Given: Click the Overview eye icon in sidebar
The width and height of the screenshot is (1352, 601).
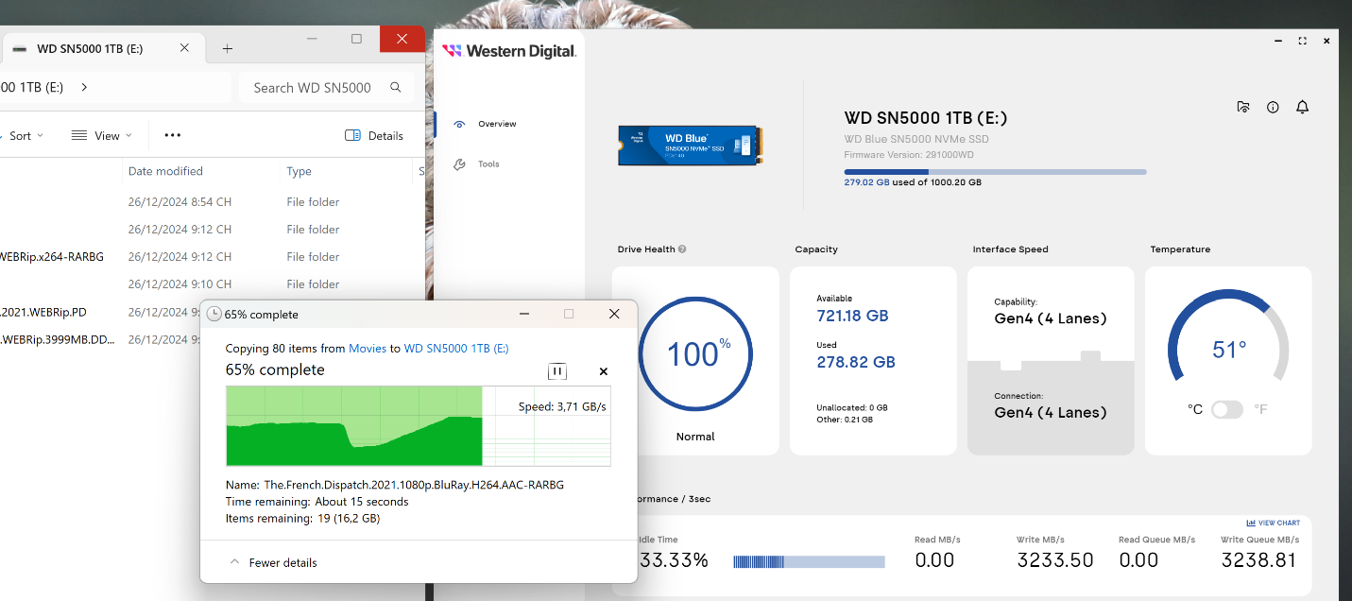Looking at the screenshot, I should 459,124.
